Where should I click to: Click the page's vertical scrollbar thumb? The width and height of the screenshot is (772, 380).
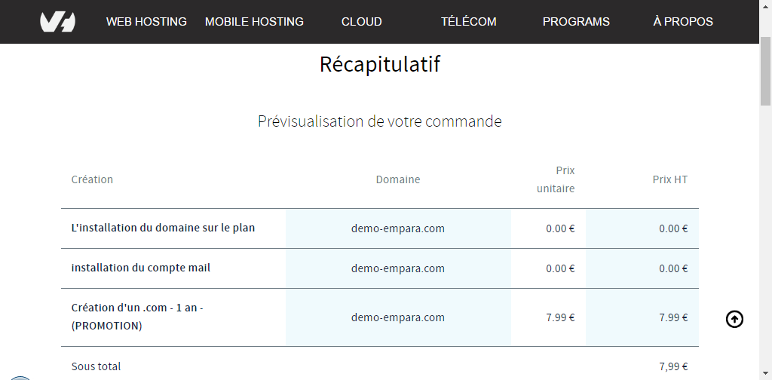click(x=765, y=72)
